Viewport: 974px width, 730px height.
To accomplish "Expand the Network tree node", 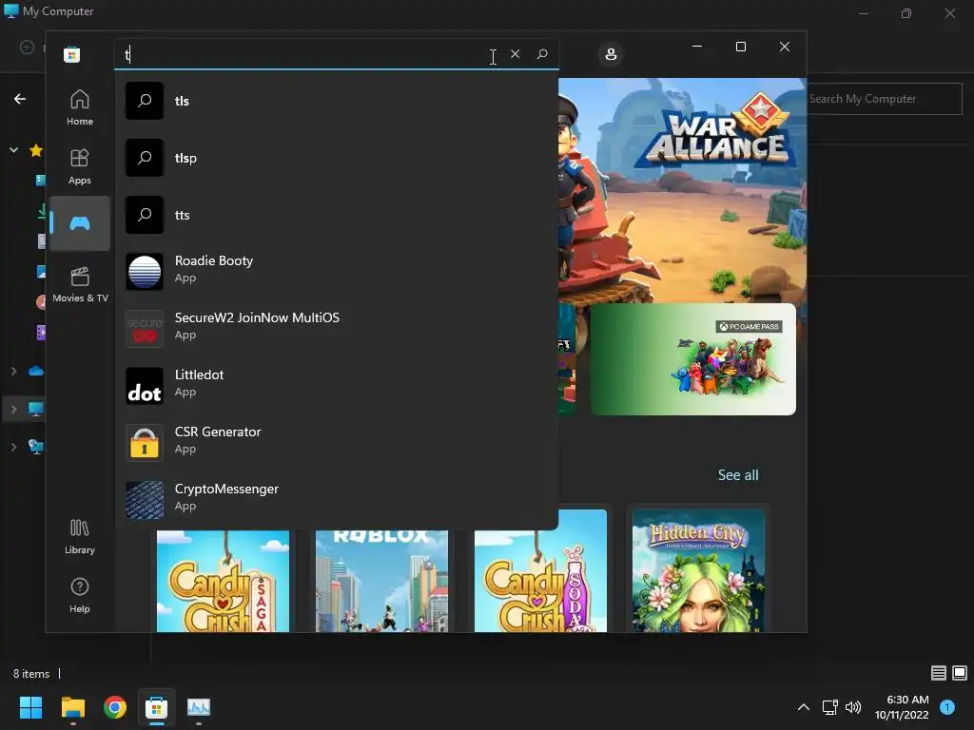I will coord(13,447).
